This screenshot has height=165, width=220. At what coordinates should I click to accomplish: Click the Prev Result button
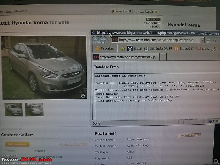pyautogui.click(x=121, y=11)
